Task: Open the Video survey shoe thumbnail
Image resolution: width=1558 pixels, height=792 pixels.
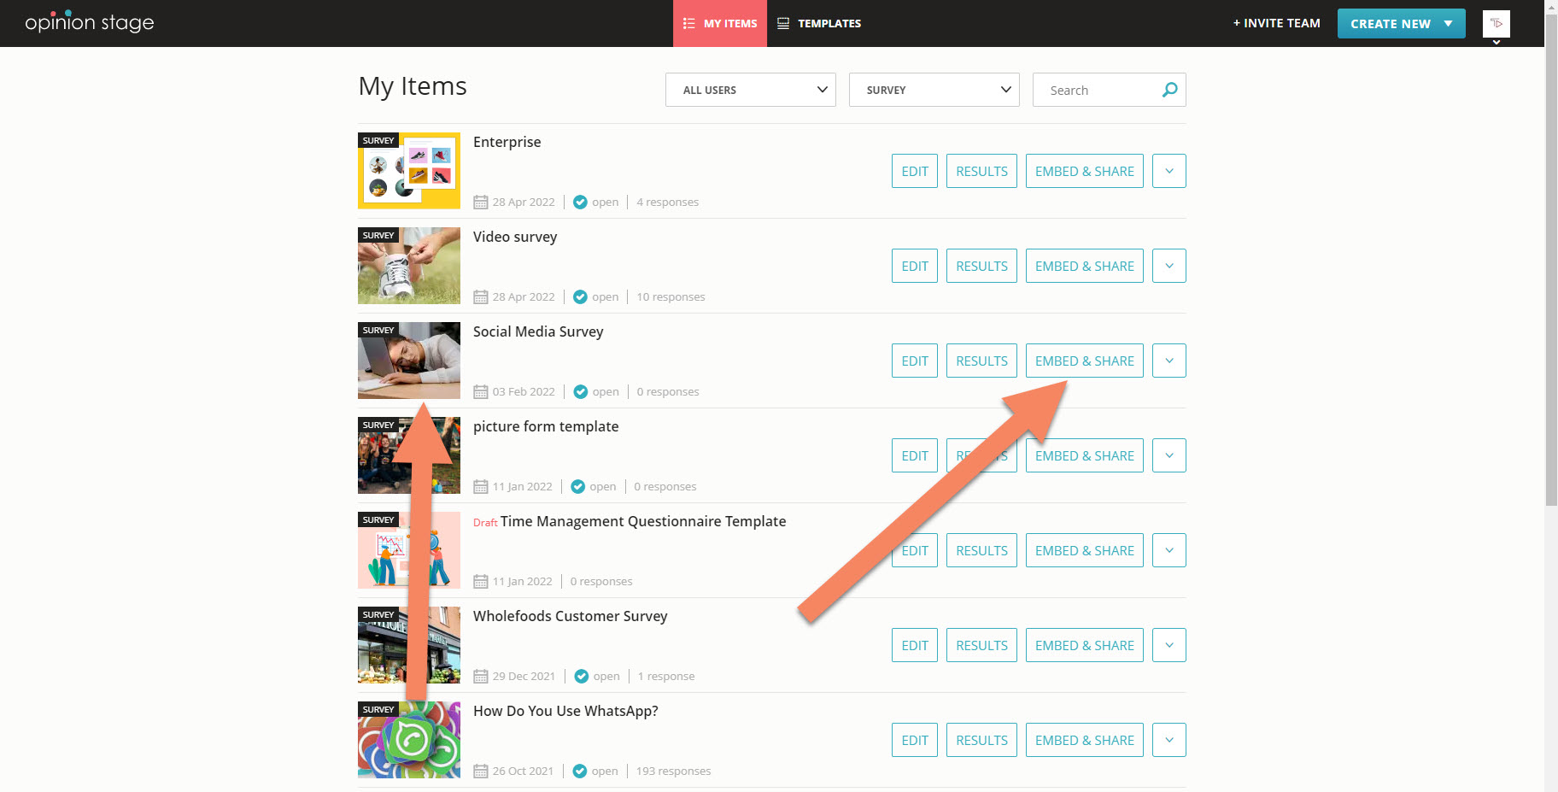Action: (x=409, y=266)
